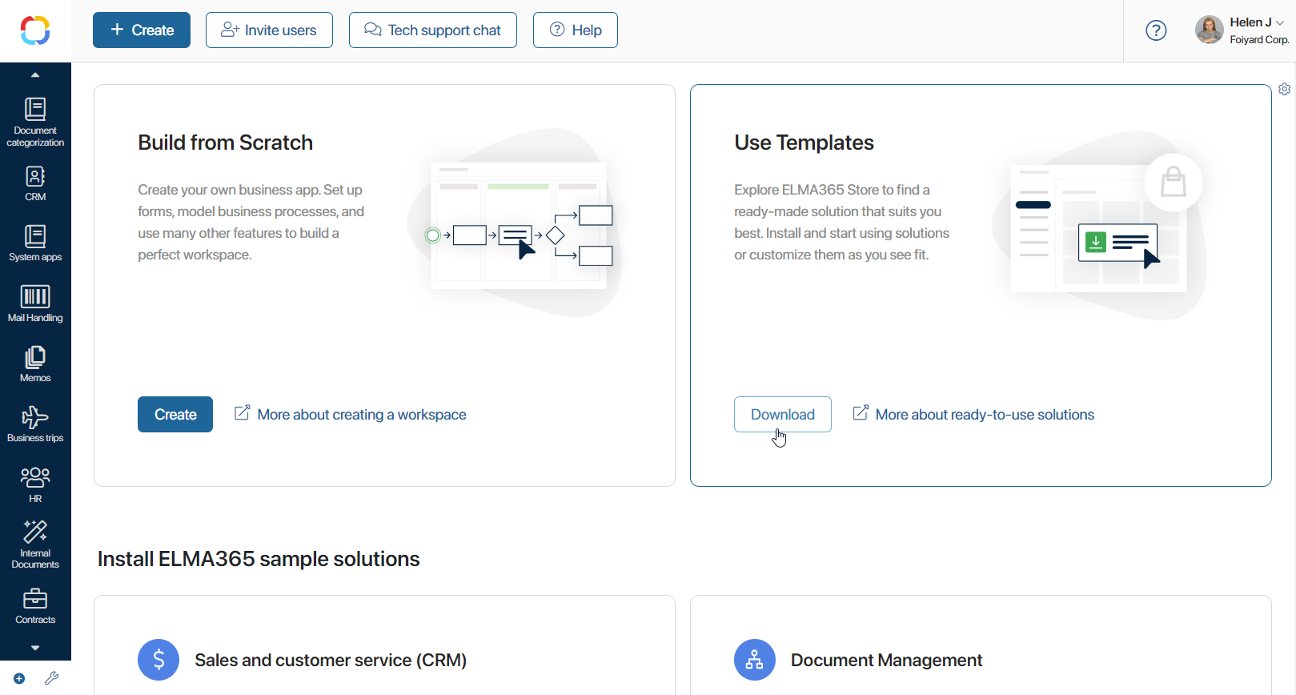Open the CRM workspace icon
1296x695 pixels.
[35, 183]
